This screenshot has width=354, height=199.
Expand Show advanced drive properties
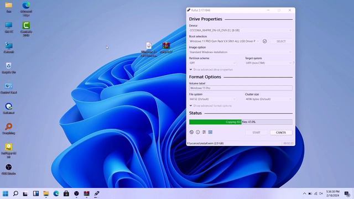(x=211, y=70)
